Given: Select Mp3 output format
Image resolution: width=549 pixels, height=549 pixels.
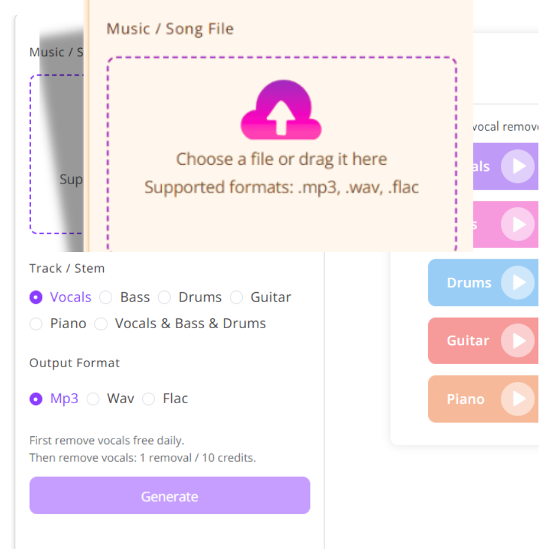Looking at the screenshot, I should (x=35, y=398).
